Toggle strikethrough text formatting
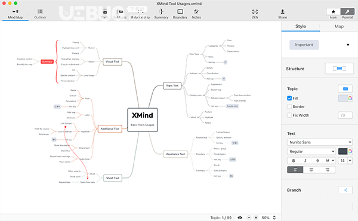 (x=317, y=161)
